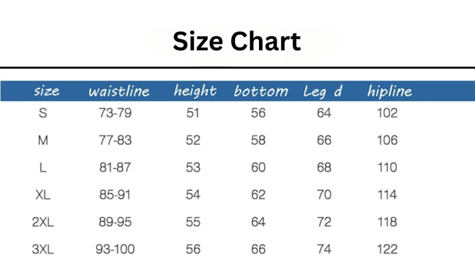Click the 89-95 waistline cell
The image size is (475, 279).
[115, 222]
